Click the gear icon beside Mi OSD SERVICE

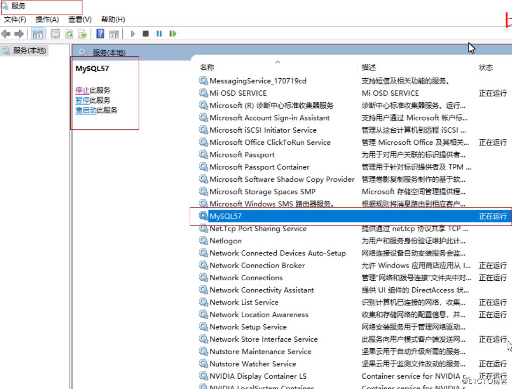[203, 93]
